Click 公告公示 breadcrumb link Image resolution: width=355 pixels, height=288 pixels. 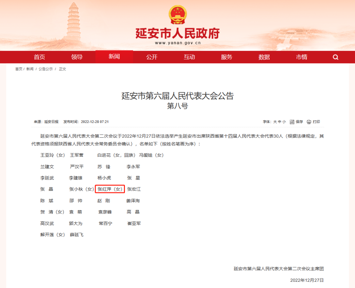[46, 69]
